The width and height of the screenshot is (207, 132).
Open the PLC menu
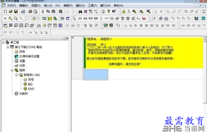pyautogui.click(x=58, y=6)
